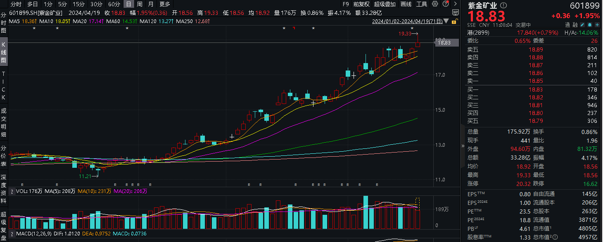603x242 pixels.
Task: Click the MACD indicator help icon
Action: coord(12,234)
